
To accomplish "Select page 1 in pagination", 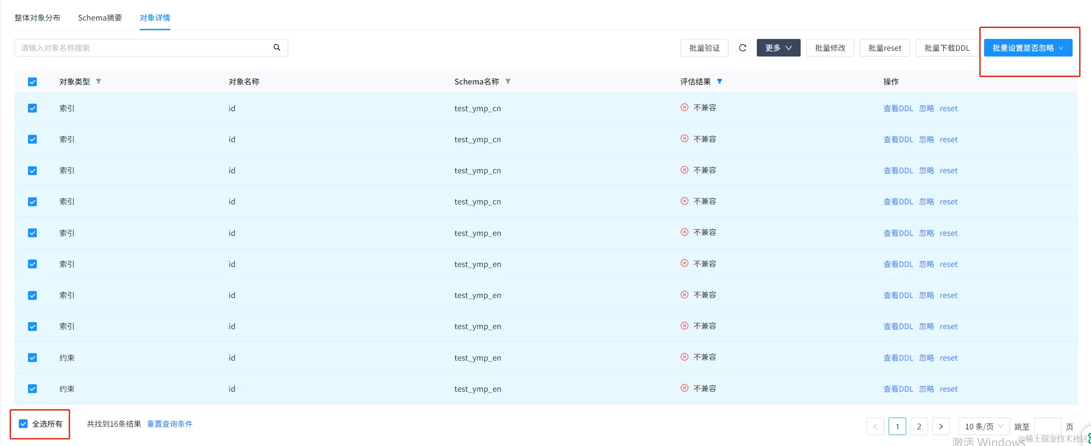I will pos(897,426).
